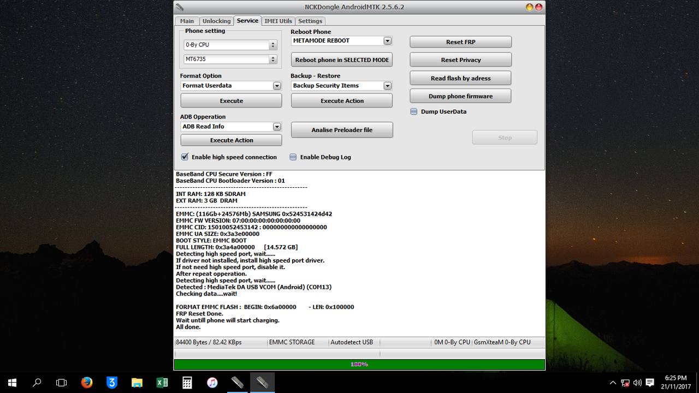The image size is (699, 393).
Task: Click '84400 Bytes / 82.42 KBps' status
Action: [209, 342]
